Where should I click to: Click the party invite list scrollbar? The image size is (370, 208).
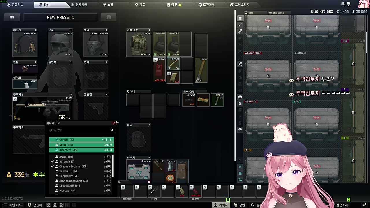click(113, 166)
